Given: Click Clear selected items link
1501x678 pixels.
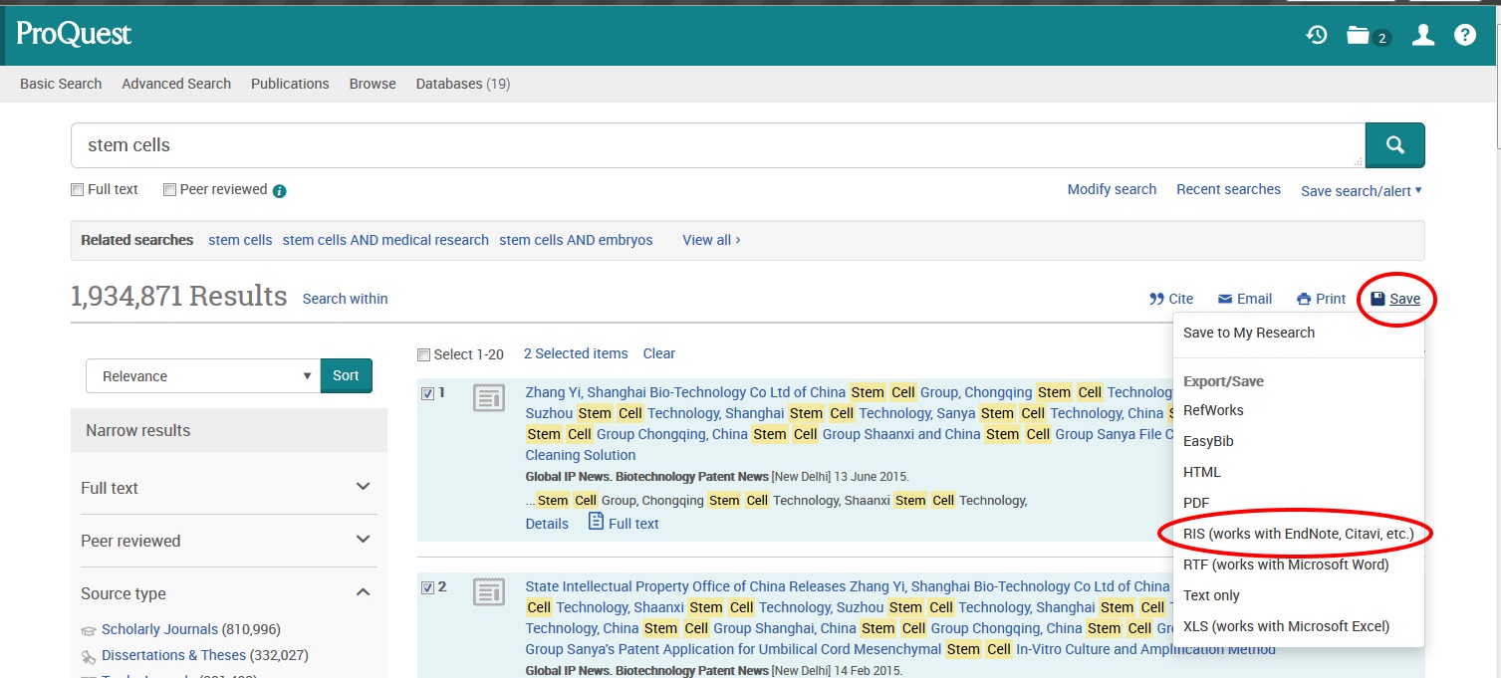Looking at the screenshot, I should pyautogui.click(x=658, y=353).
